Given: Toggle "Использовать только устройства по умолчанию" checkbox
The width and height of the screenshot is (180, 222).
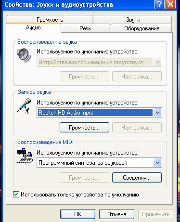Looking at the screenshot, I should click(16, 195).
